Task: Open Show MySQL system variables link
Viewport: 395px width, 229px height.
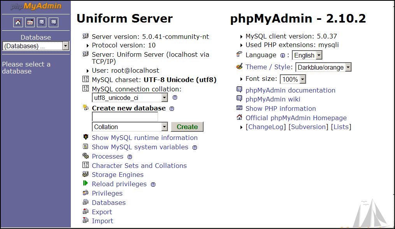Action: pos(140,147)
